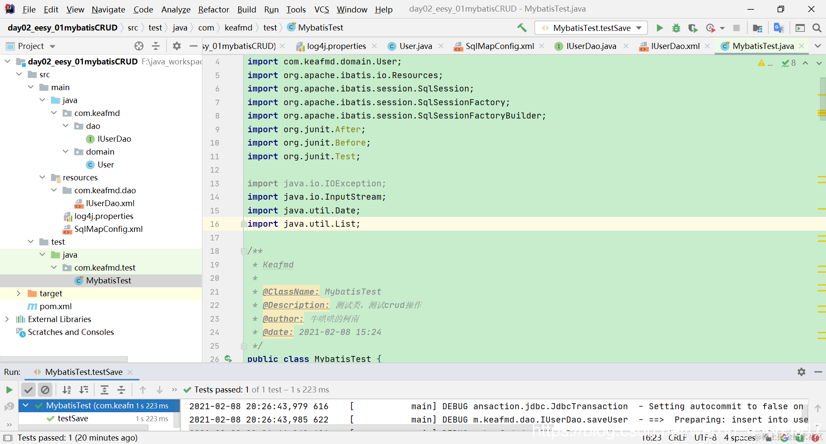
Task: Expand the target folder node
Action: (18, 293)
